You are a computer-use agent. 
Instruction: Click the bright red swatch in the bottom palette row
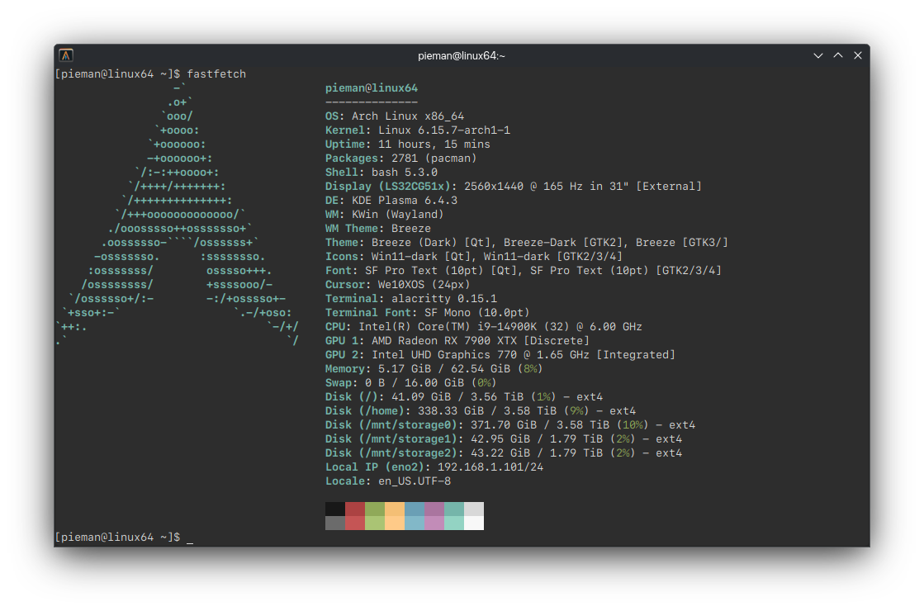point(355,523)
